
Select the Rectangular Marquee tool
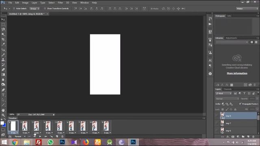click(3, 24)
